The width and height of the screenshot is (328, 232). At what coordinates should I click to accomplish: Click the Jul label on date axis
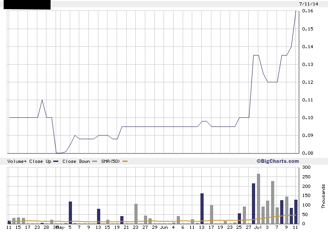258,227
